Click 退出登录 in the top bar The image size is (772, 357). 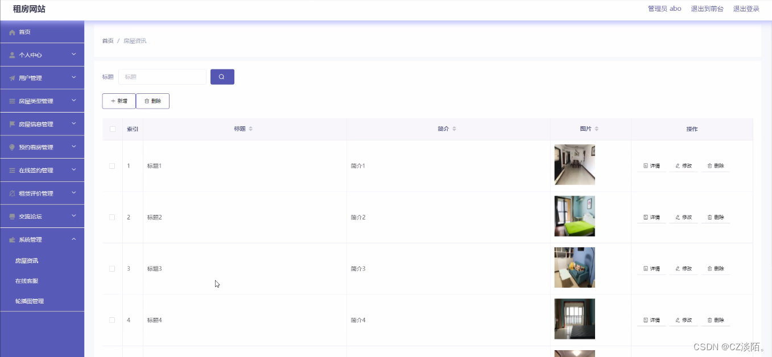click(x=746, y=9)
